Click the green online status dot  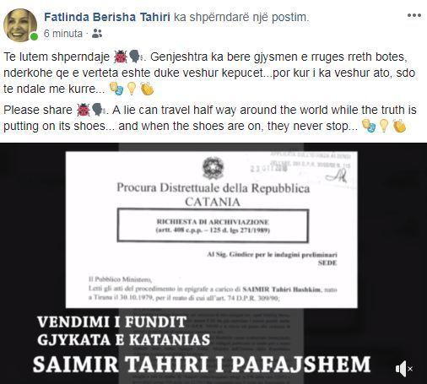pos(34,36)
